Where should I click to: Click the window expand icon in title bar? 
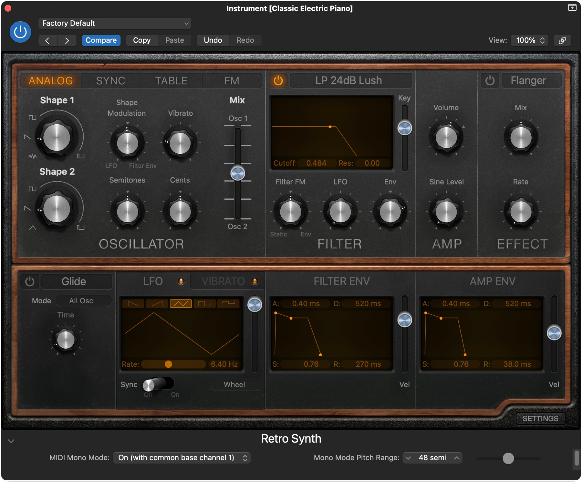572,8
